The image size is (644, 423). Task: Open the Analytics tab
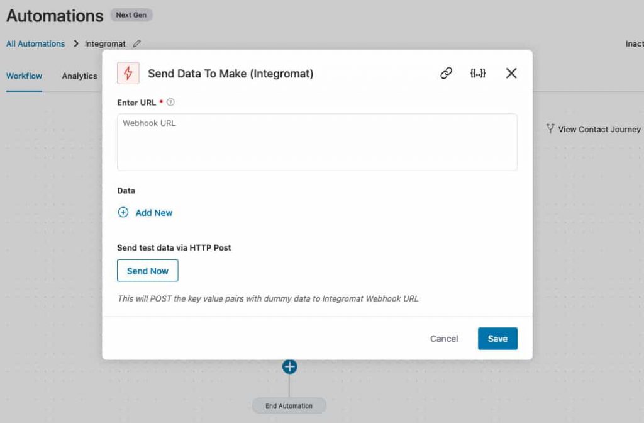[x=80, y=76]
